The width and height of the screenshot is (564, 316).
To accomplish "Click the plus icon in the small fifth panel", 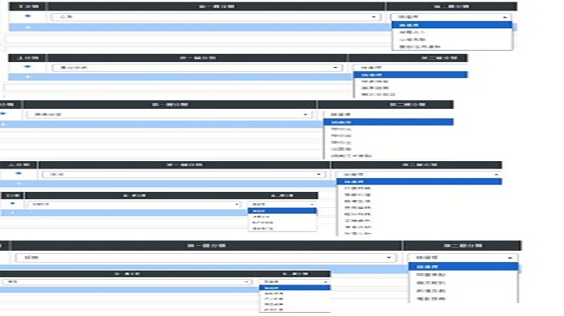I will (x=13, y=213).
